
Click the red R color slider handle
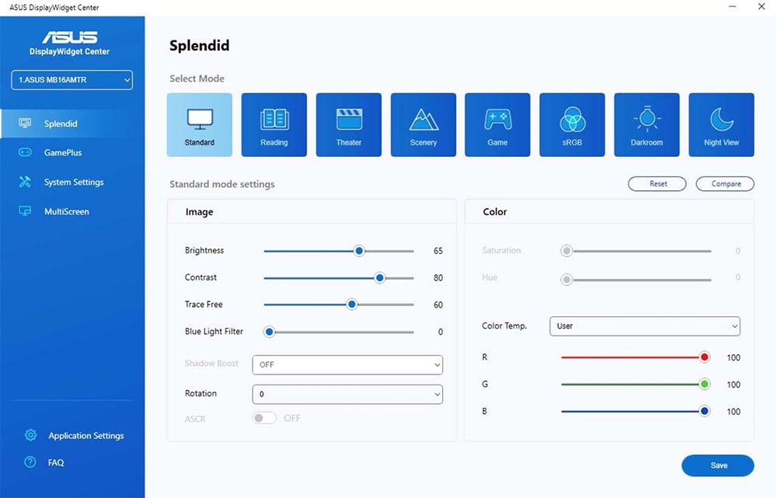pyautogui.click(x=704, y=357)
